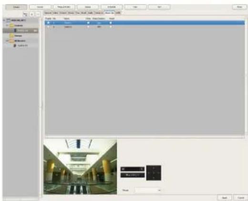
Task: Collapse the third yellow folder in the tree
Action: (x=7, y=41)
